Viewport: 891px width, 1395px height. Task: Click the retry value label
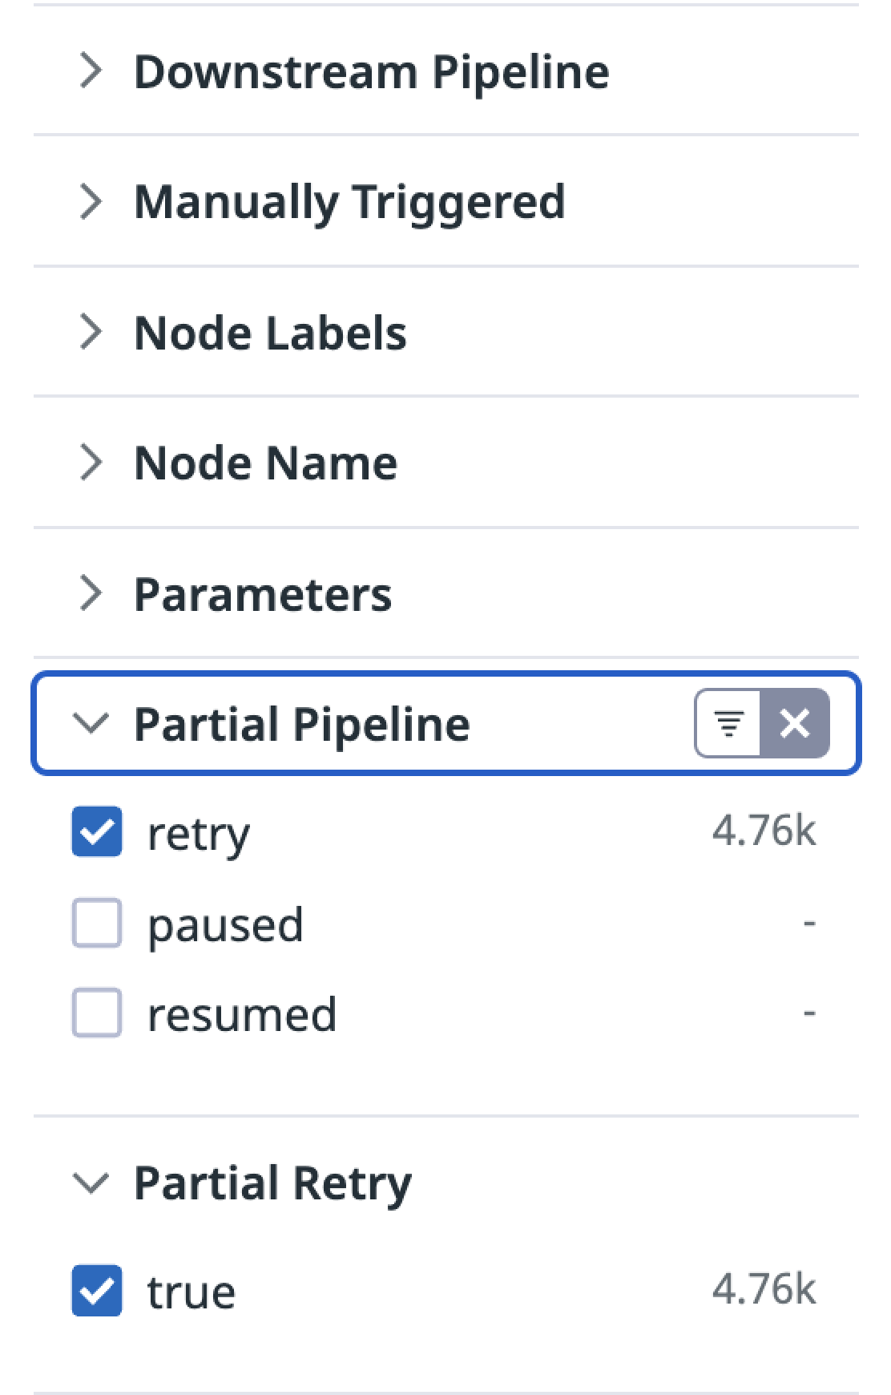click(x=199, y=834)
